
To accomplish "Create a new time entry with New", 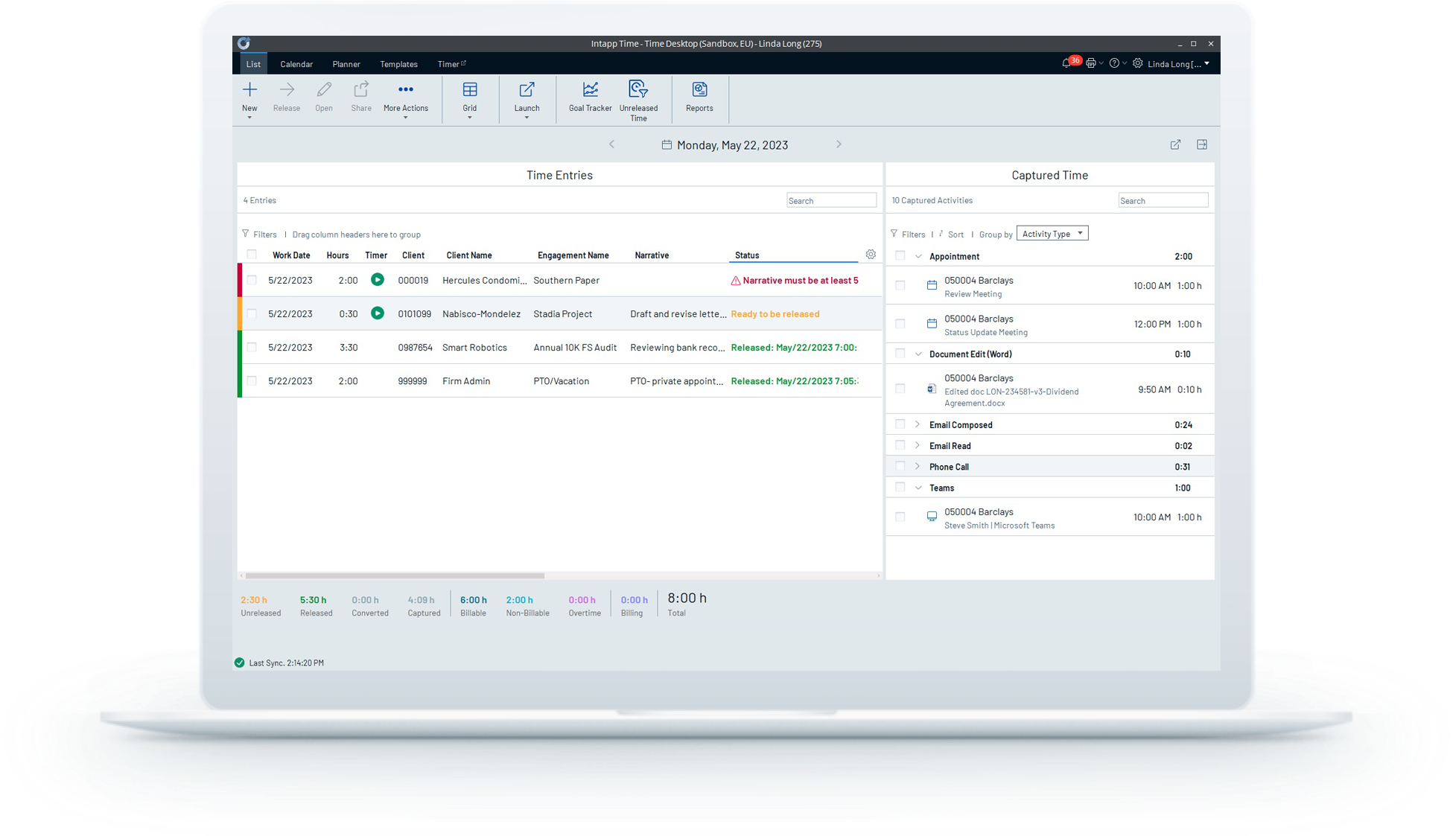I will (x=249, y=98).
